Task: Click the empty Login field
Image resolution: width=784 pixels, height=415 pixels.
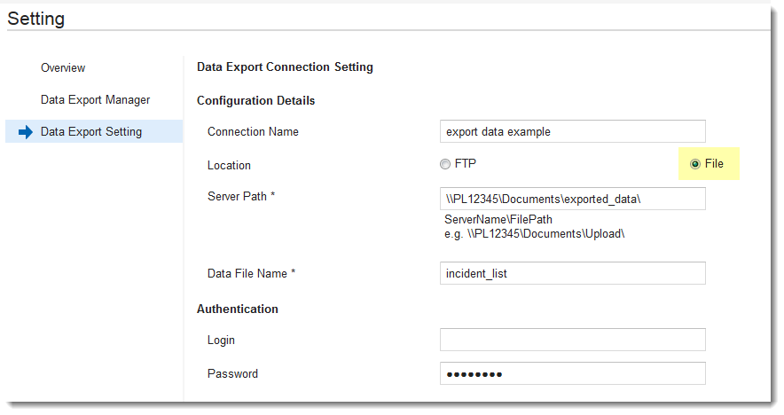Action: [x=573, y=340]
